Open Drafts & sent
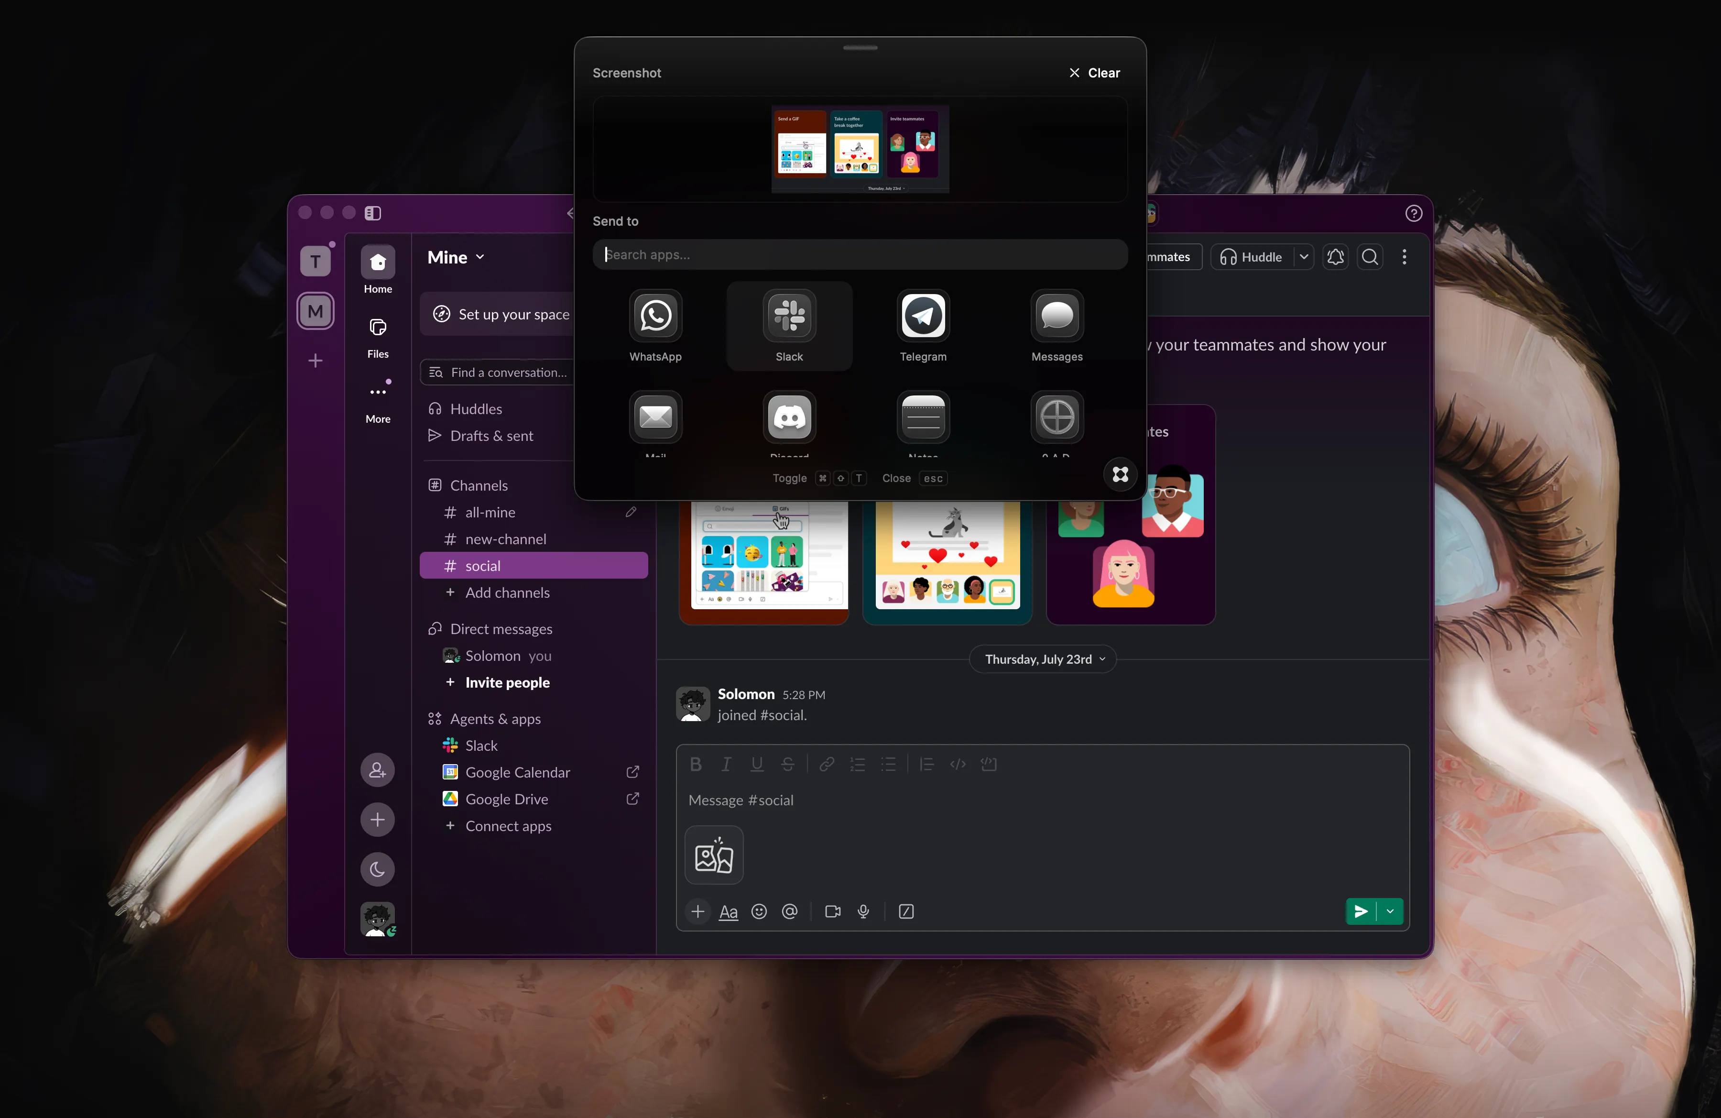 (492, 435)
